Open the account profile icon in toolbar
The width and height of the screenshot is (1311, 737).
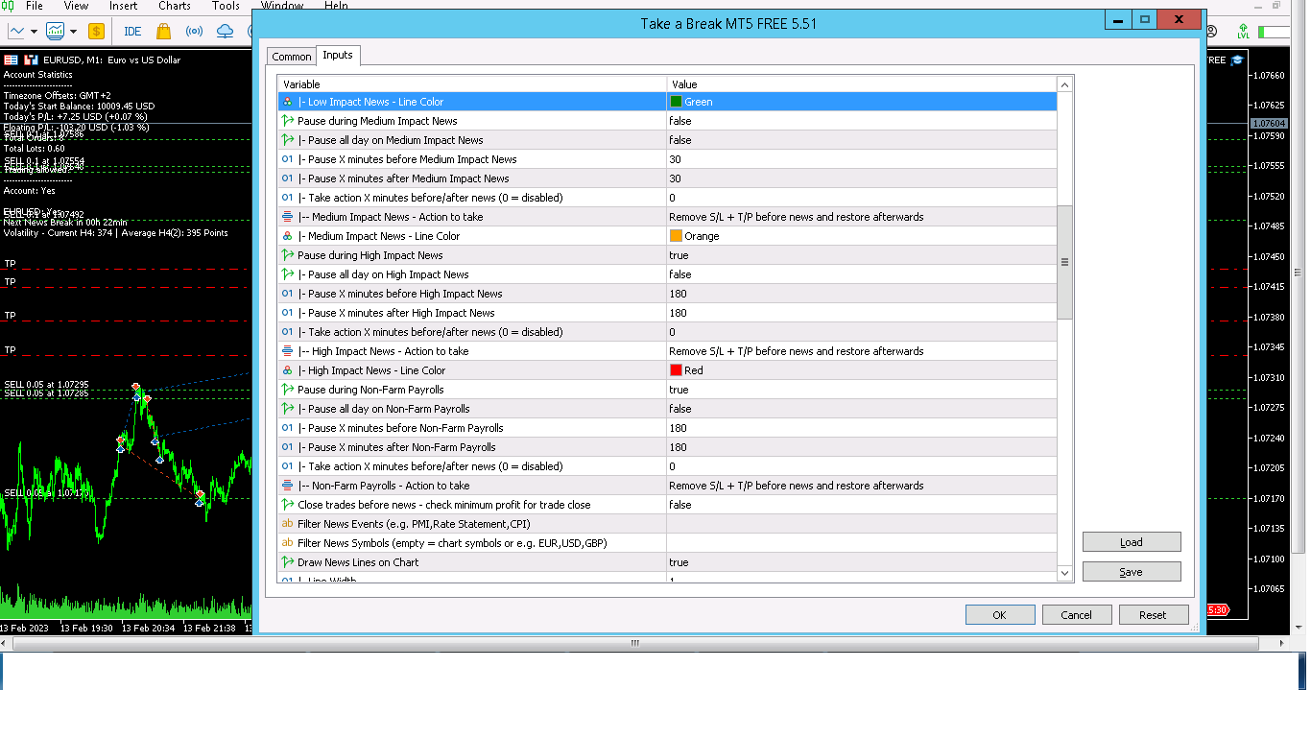tap(1211, 33)
